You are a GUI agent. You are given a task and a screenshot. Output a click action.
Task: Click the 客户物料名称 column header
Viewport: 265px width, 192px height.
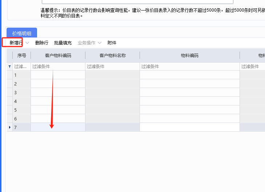[x=113, y=56]
